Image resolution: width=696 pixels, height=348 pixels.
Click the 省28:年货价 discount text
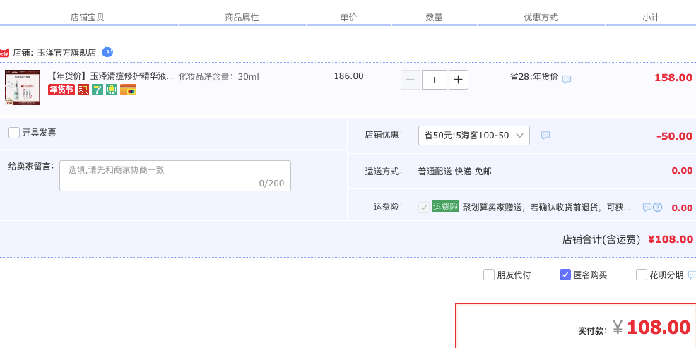534,77
